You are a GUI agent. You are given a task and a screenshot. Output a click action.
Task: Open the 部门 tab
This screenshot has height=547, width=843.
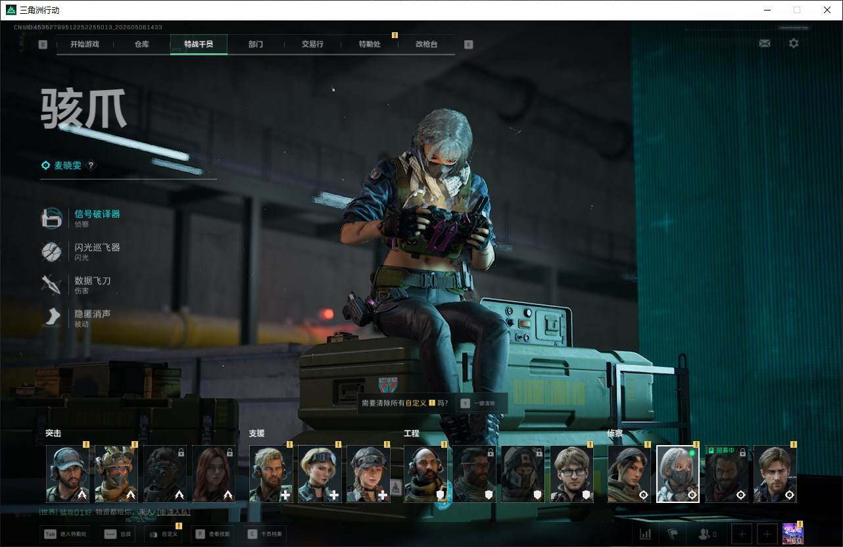pos(256,44)
